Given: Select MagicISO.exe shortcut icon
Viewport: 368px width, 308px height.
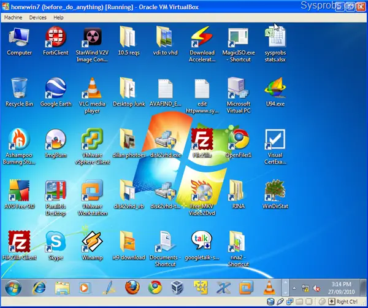Looking at the screenshot, I should pyautogui.click(x=239, y=45).
